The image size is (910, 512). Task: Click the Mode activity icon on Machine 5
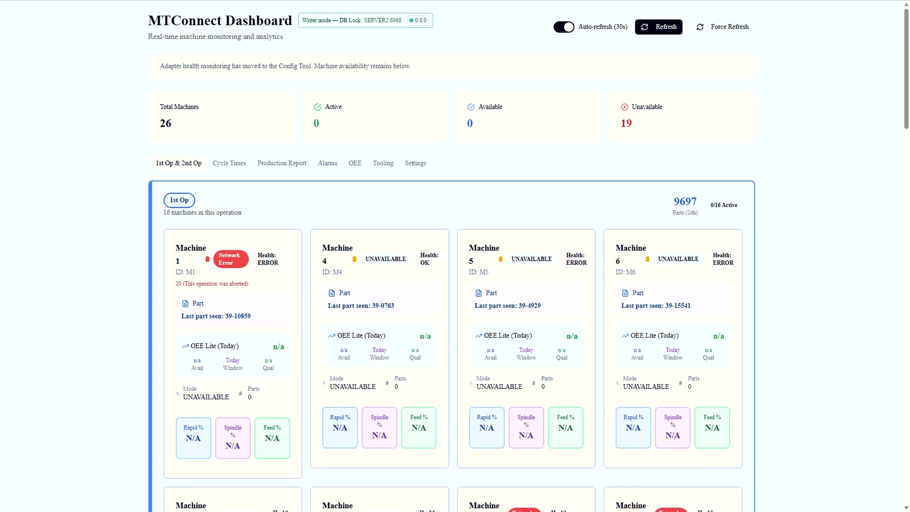[x=471, y=383]
